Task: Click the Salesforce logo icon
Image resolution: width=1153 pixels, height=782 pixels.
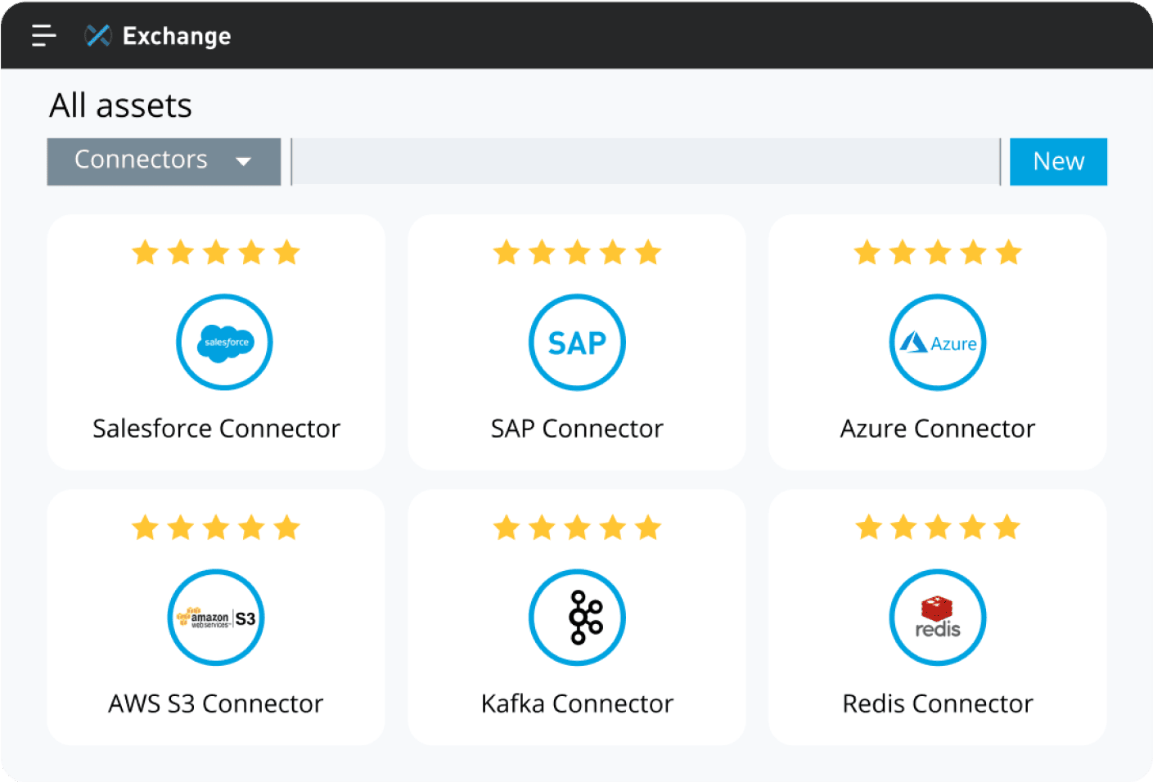Action: click(x=224, y=343)
